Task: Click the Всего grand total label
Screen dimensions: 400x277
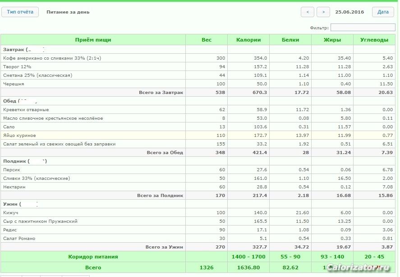Action: (x=93, y=268)
